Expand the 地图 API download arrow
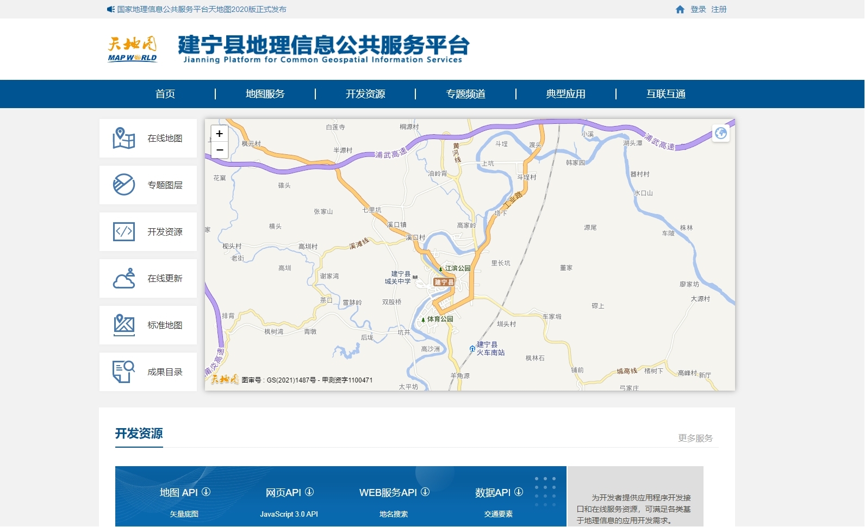Viewport: 865px width, 527px height. [x=206, y=492]
